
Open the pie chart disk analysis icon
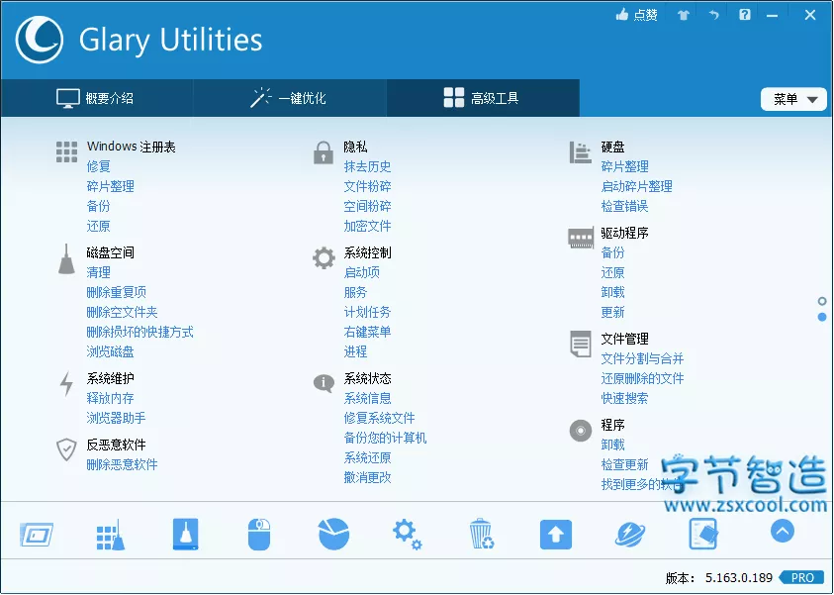[x=334, y=534]
